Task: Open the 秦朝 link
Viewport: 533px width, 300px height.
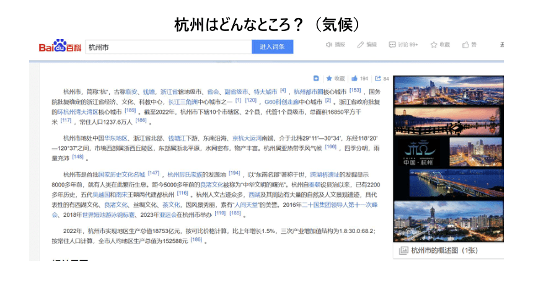Action: [315, 185]
